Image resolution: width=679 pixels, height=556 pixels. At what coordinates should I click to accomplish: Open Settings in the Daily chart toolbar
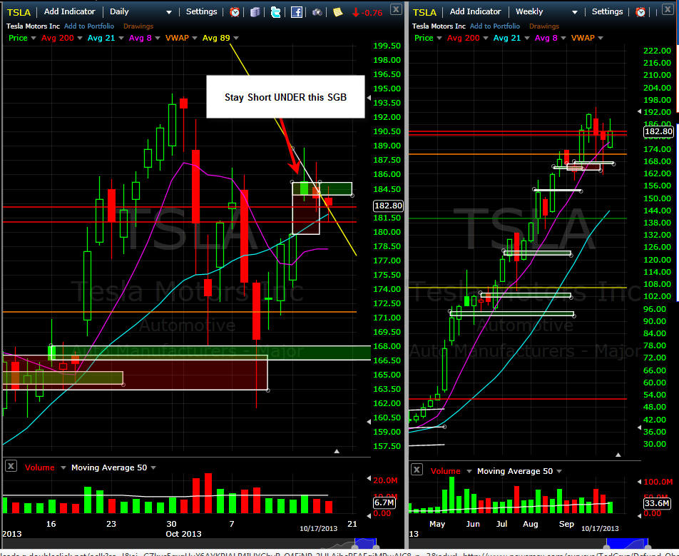click(201, 11)
